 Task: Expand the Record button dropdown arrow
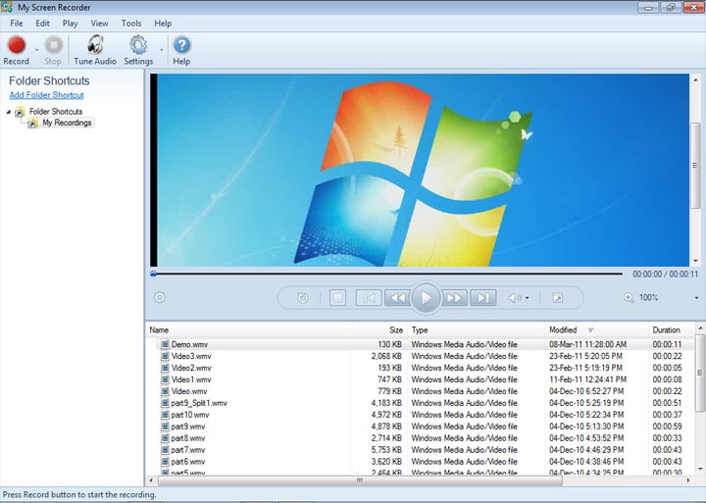(x=37, y=50)
